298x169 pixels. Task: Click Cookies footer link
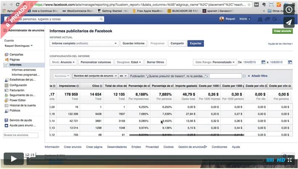click(x=169, y=147)
